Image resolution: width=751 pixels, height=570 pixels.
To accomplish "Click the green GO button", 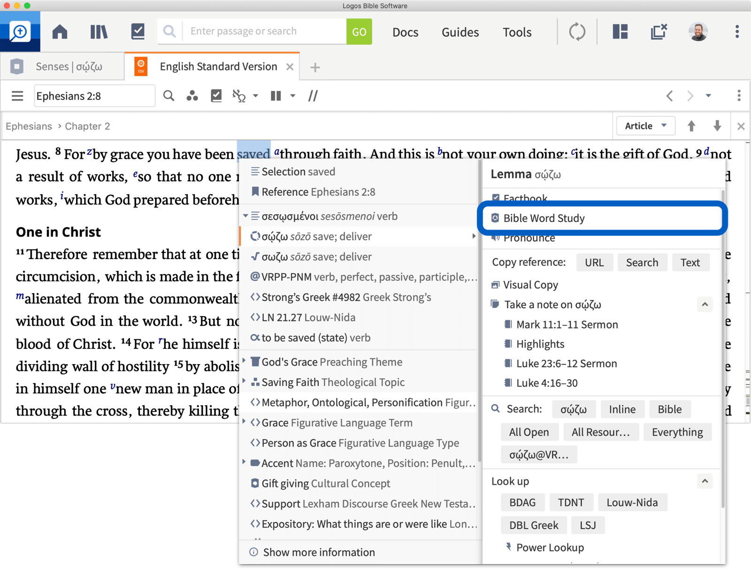I will point(359,32).
